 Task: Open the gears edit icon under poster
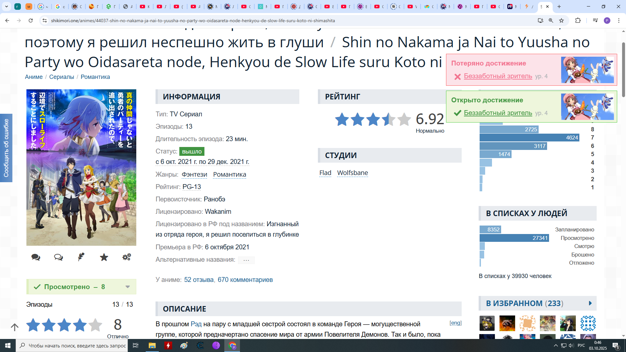pyautogui.click(x=127, y=257)
